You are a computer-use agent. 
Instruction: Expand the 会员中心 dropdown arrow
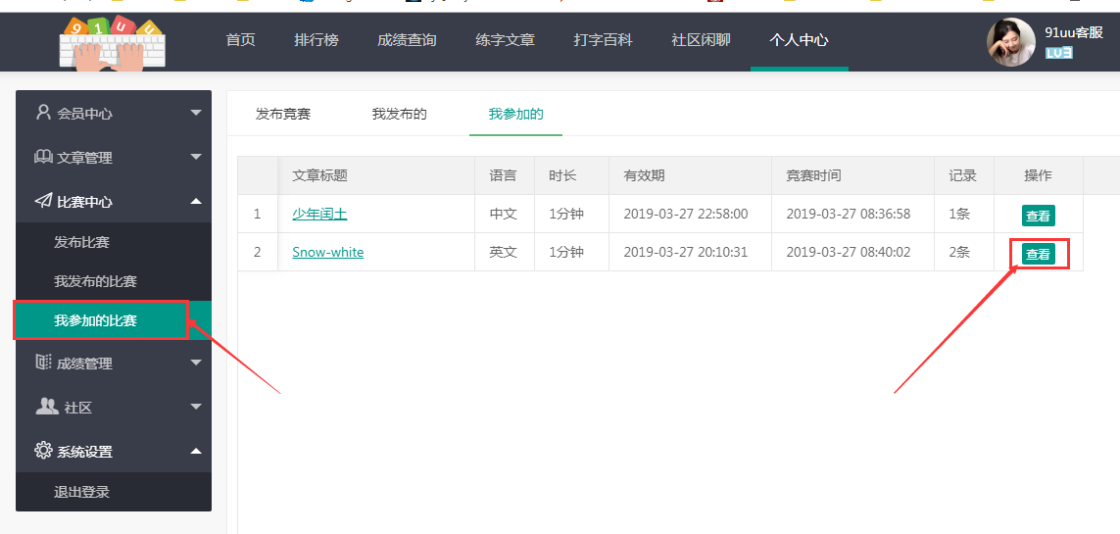[x=196, y=113]
